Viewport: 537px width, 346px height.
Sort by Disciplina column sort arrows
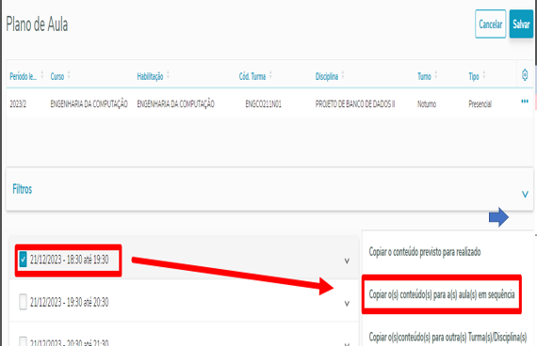pyautogui.click(x=343, y=75)
